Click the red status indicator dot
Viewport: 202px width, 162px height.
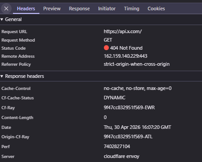pyautogui.click(x=106, y=48)
